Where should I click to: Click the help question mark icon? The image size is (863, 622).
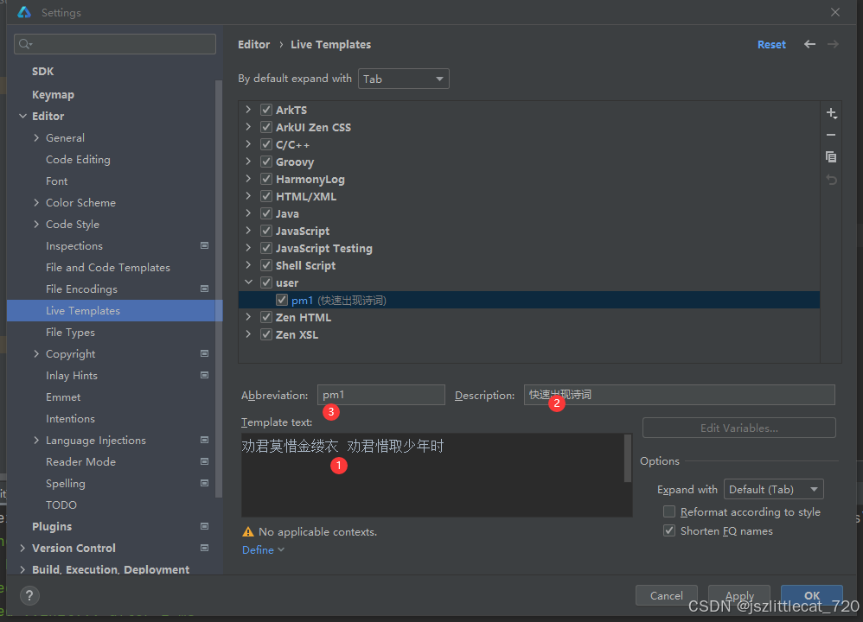(29, 595)
